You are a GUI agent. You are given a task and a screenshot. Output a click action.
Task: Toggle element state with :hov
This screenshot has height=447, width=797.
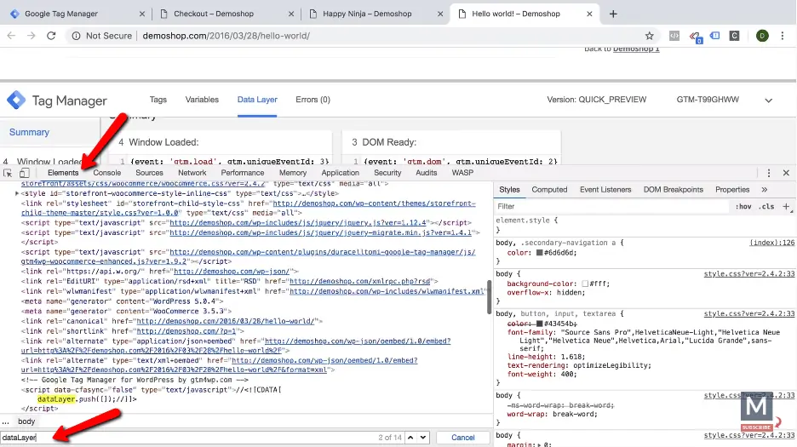point(743,206)
